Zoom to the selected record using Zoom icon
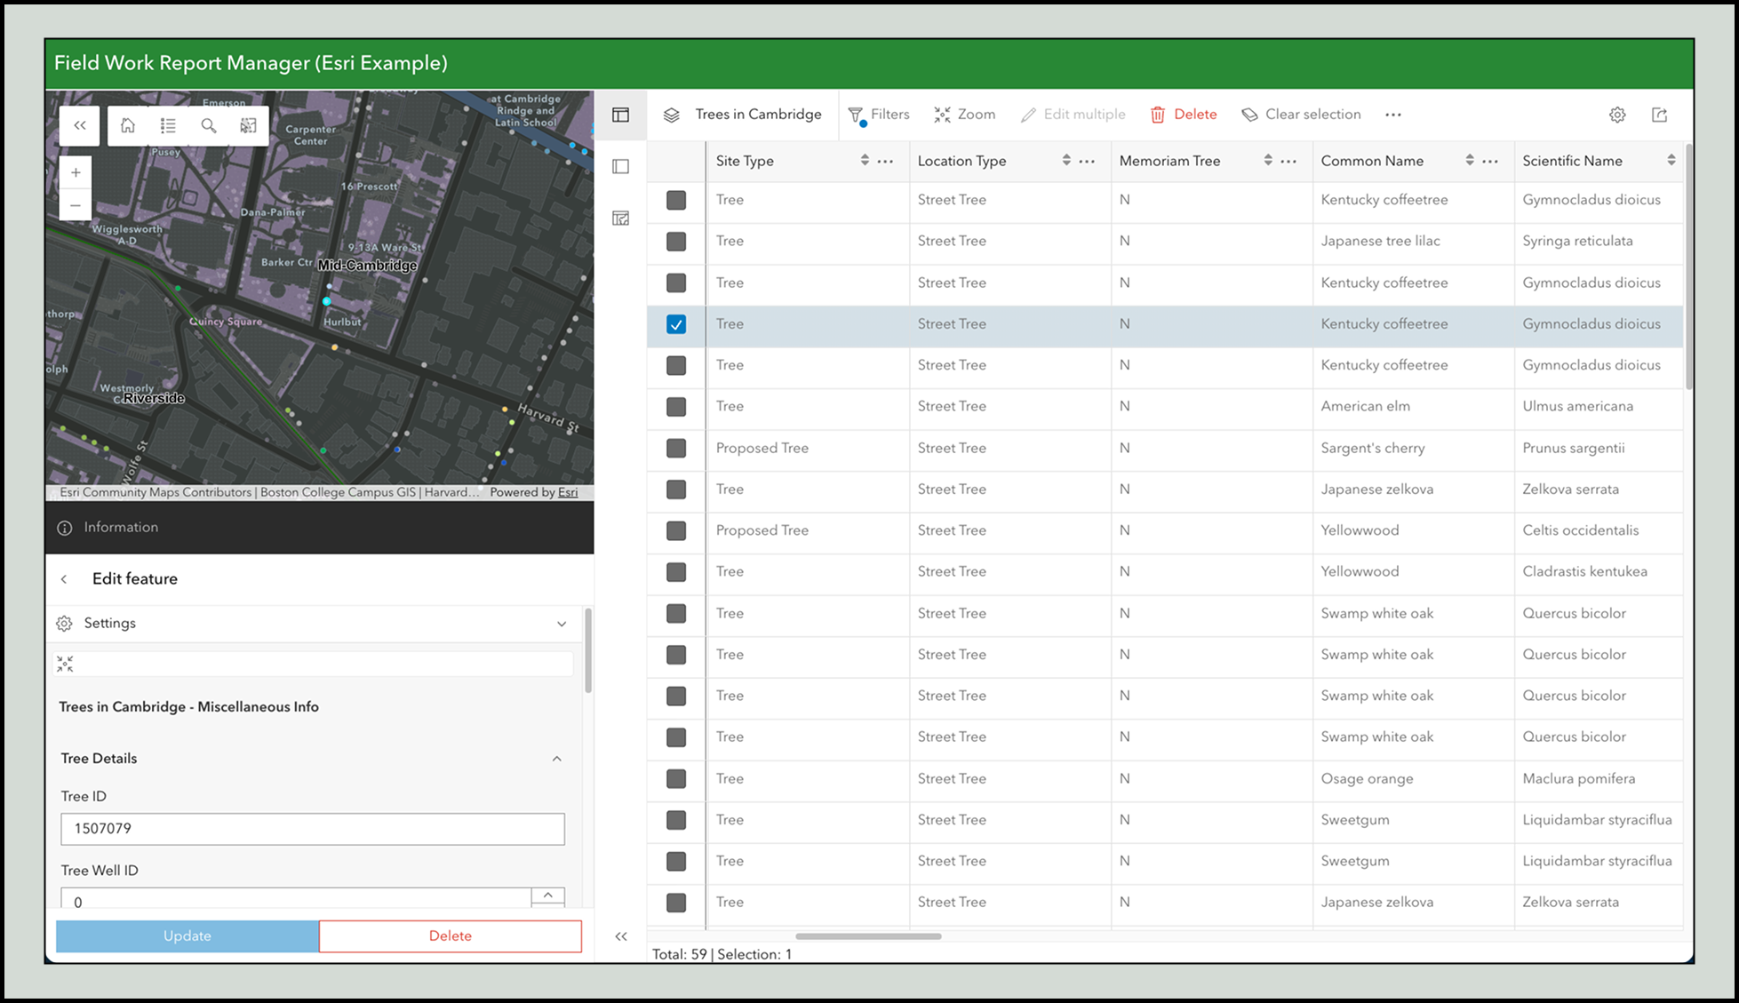1739x1003 pixels. pyautogui.click(x=964, y=114)
